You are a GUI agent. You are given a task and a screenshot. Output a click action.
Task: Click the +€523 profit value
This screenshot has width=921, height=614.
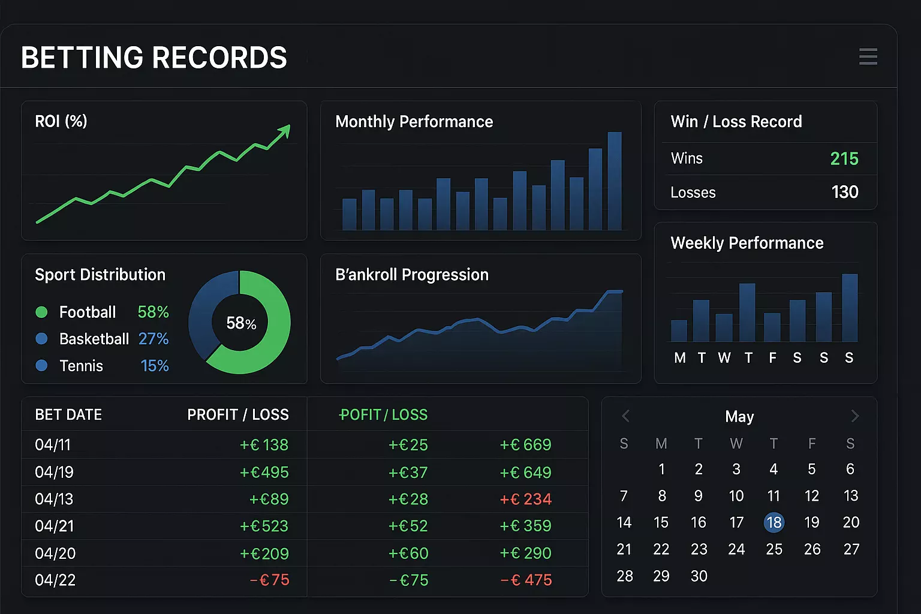pyautogui.click(x=264, y=526)
